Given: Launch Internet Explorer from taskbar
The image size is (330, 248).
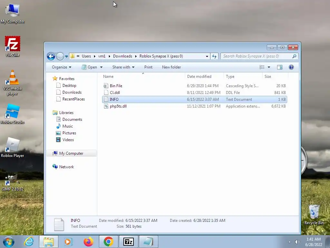Looking at the screenshot, I should click(29, 242).
